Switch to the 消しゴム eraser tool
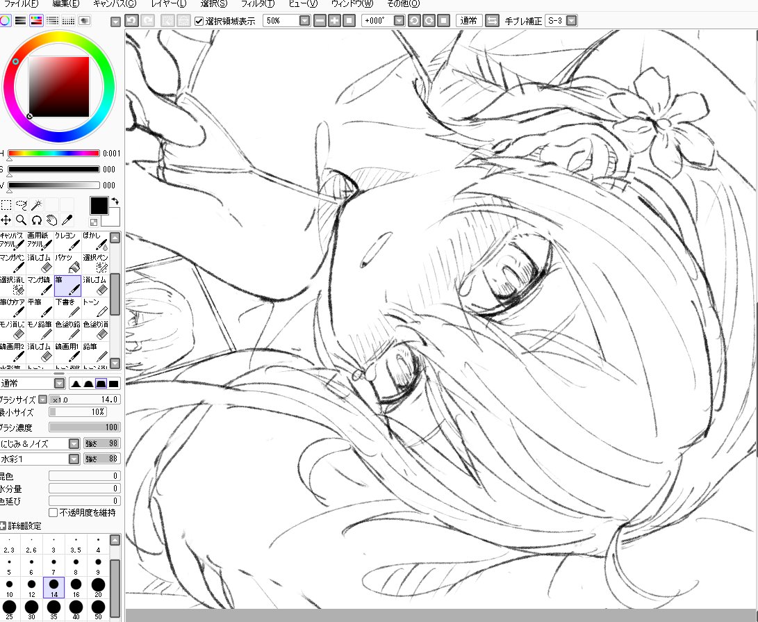The width and height of the screenshot is (758, 622). [39, 264]
